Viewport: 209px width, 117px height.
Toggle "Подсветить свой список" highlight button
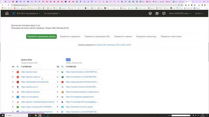(171, 36)
